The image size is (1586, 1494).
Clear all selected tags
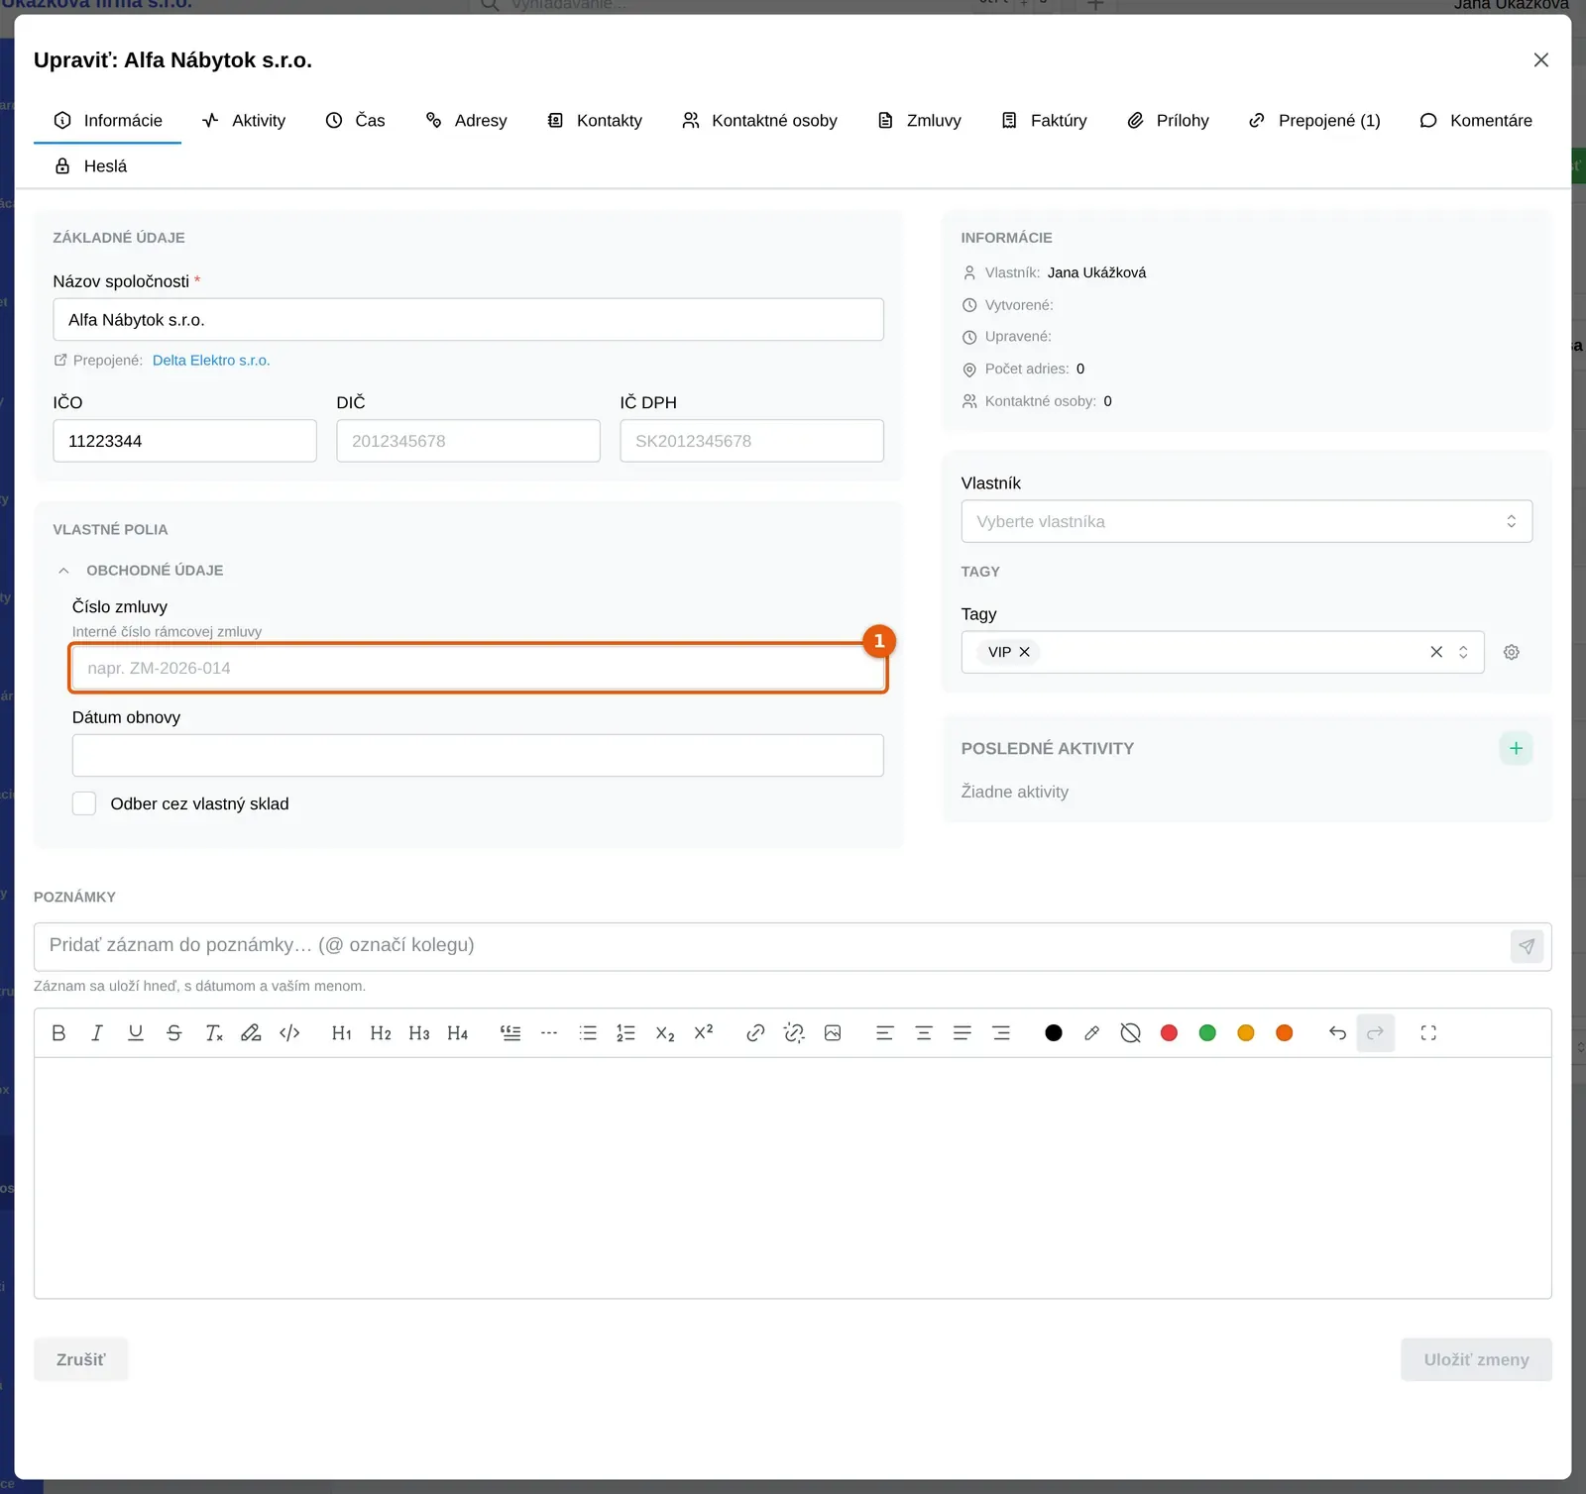[x=1436, y=652]
